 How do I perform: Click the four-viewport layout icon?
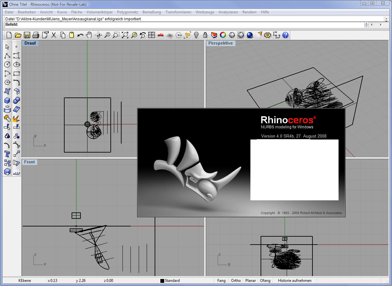(x=151, y=35)
